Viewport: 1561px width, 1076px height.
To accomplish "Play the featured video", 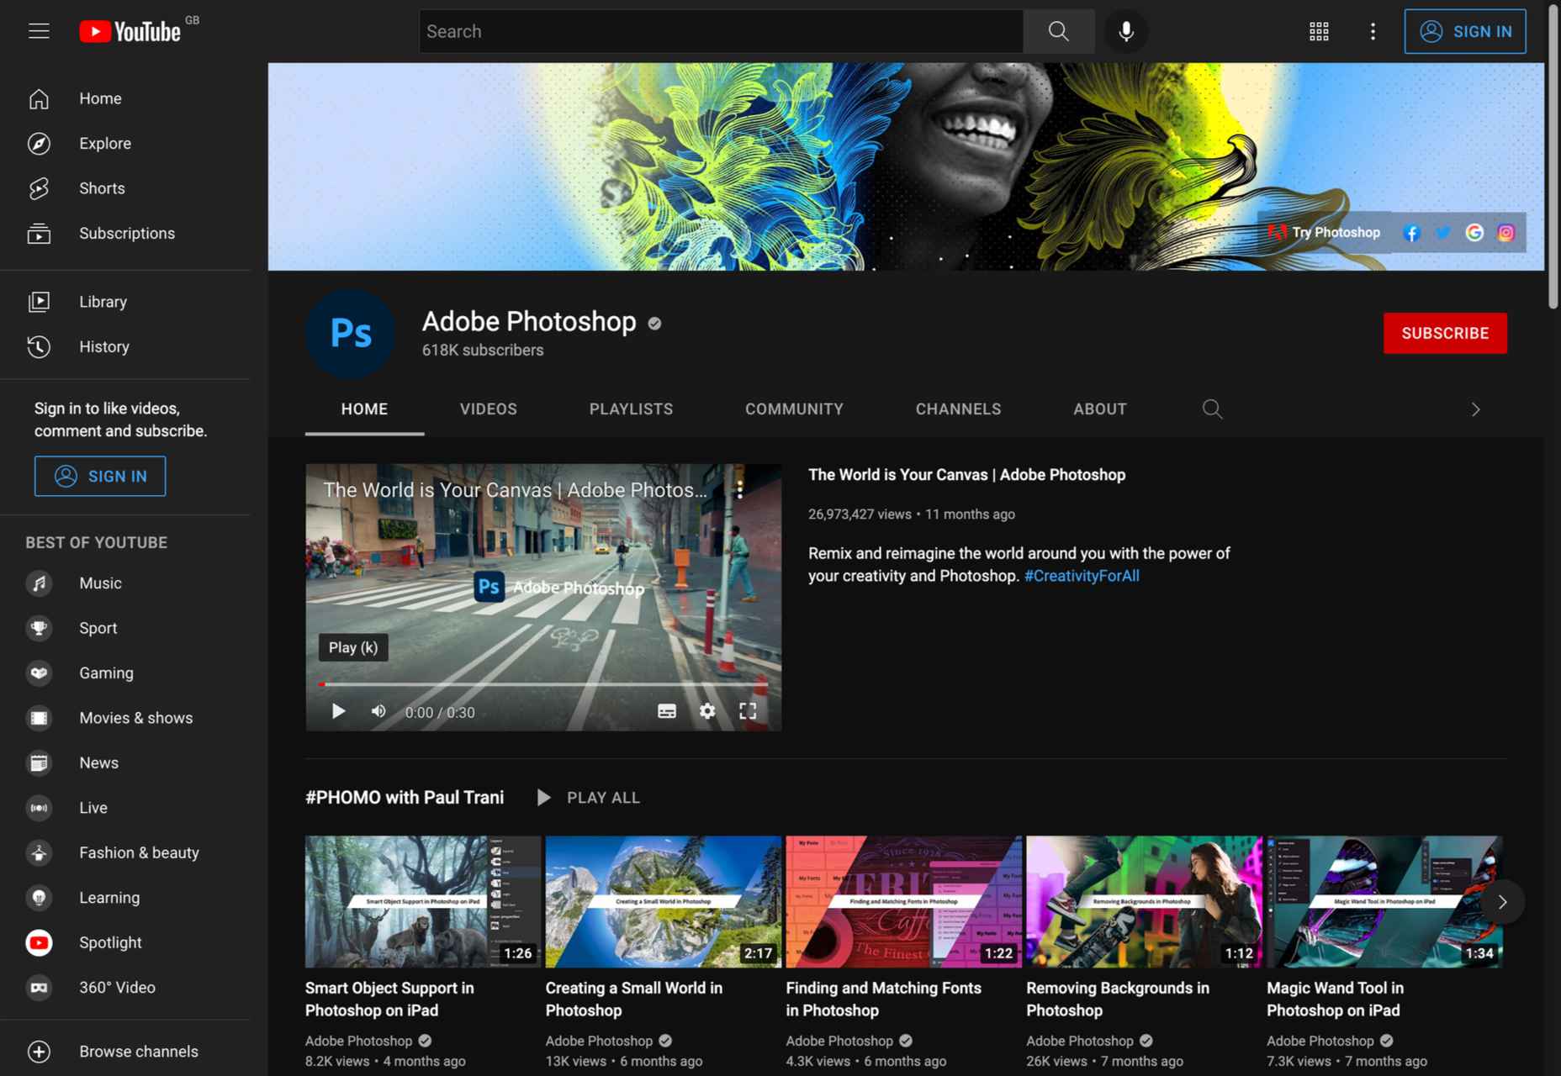I will (338, 711).
